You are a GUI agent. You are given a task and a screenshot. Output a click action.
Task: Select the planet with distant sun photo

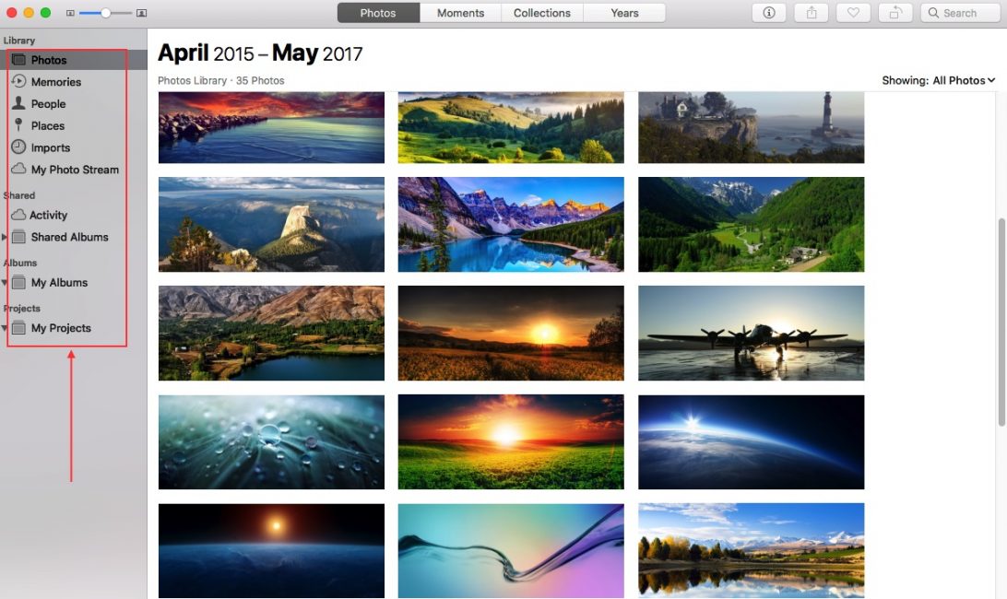click(272, 551)
